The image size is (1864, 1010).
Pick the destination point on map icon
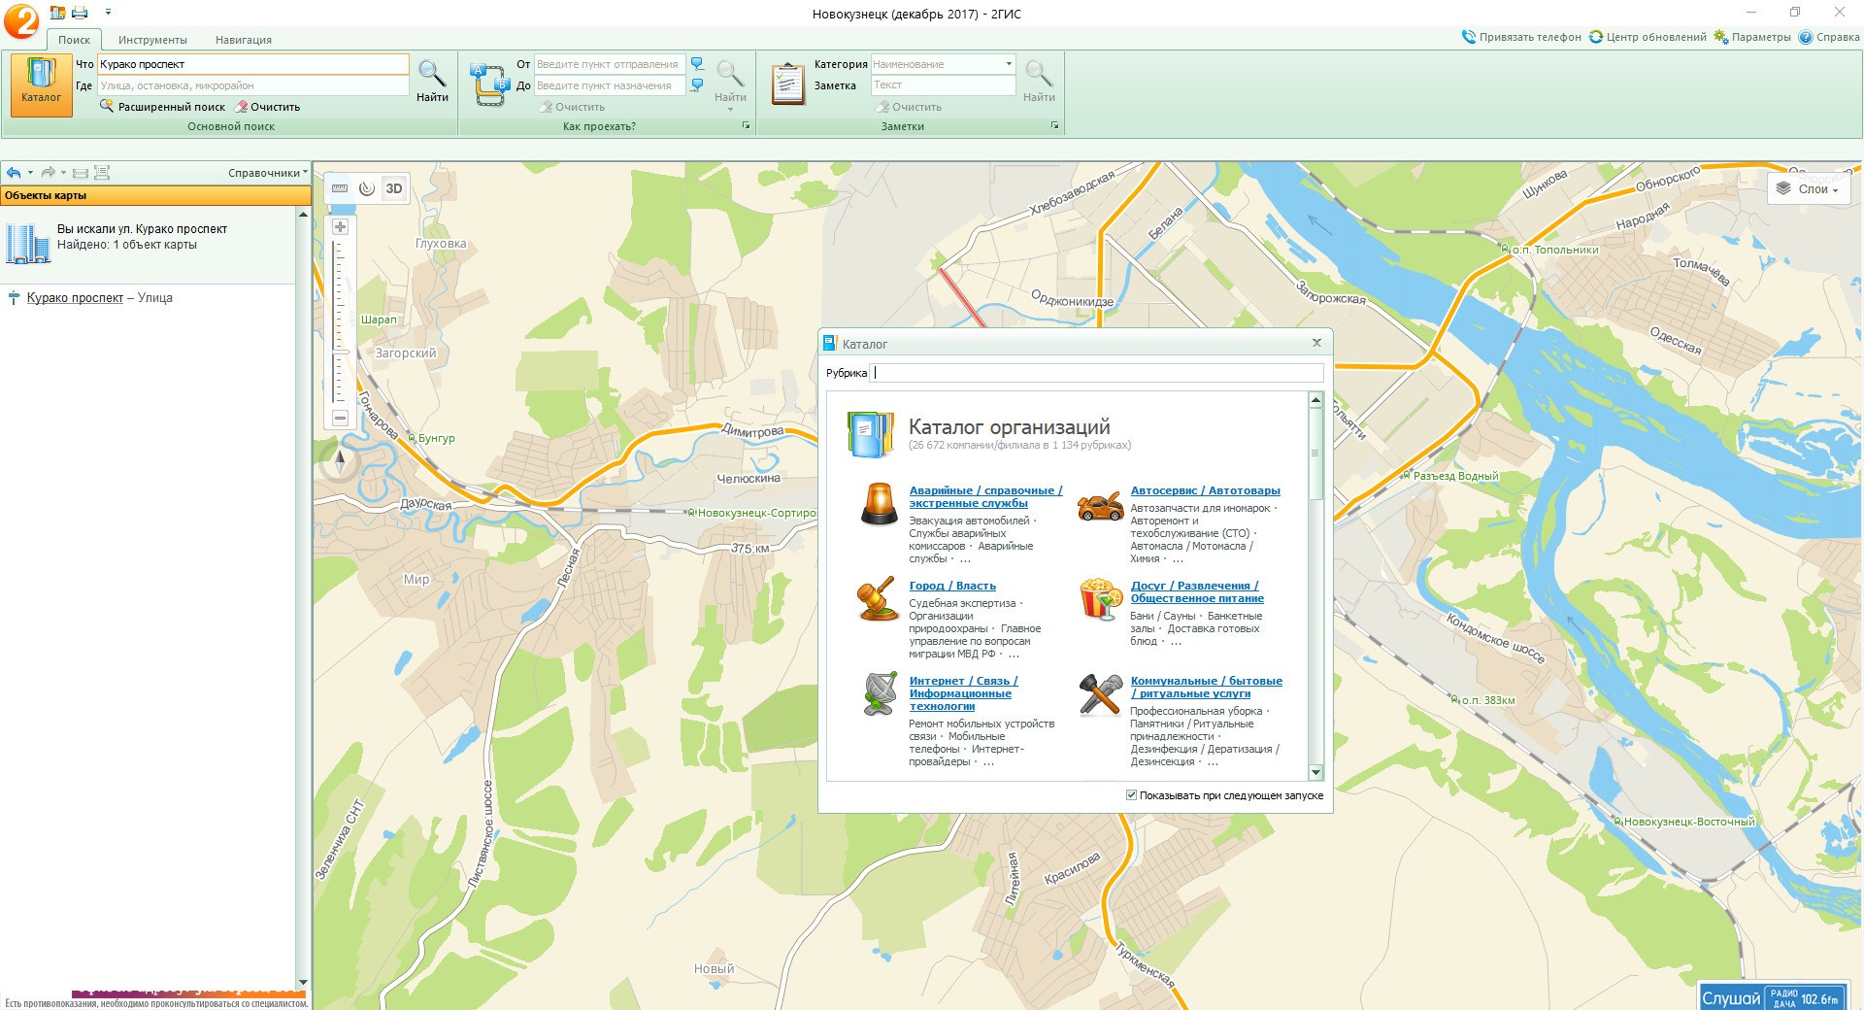(x=697, y=85)
